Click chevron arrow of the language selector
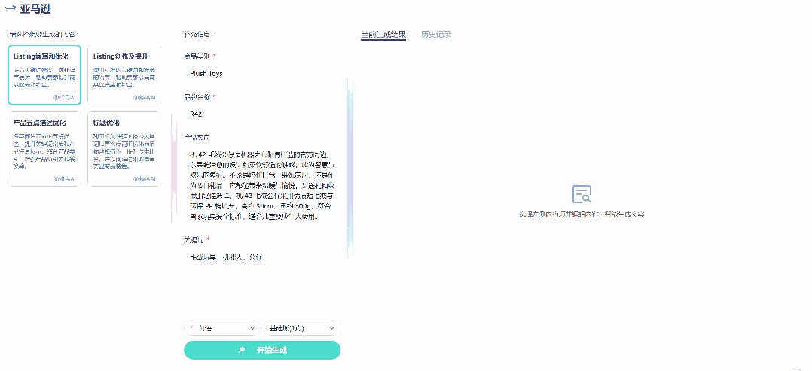812x371 pixels. (252, 329)
